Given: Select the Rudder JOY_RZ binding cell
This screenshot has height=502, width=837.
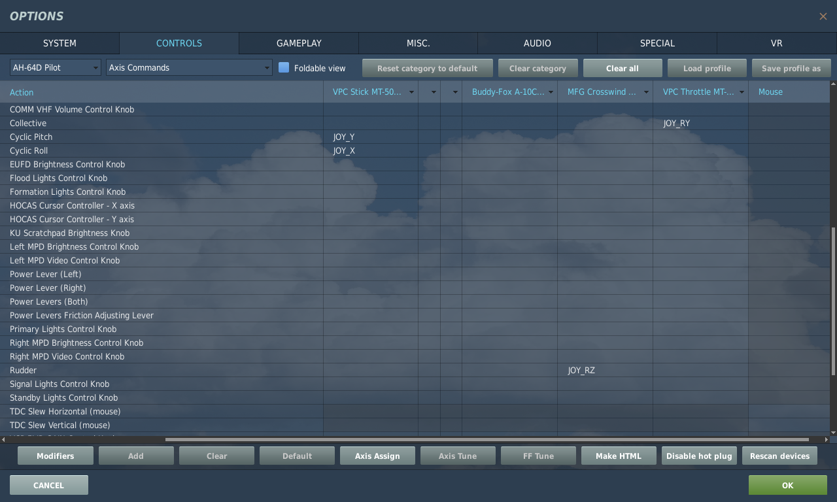Looking at the screenshot, I should click(604, 371).
